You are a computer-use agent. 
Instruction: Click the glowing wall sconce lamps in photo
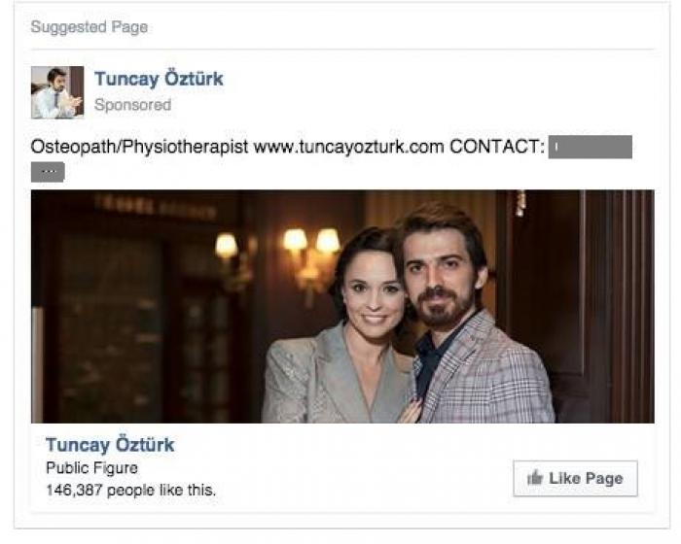point(311,243)
